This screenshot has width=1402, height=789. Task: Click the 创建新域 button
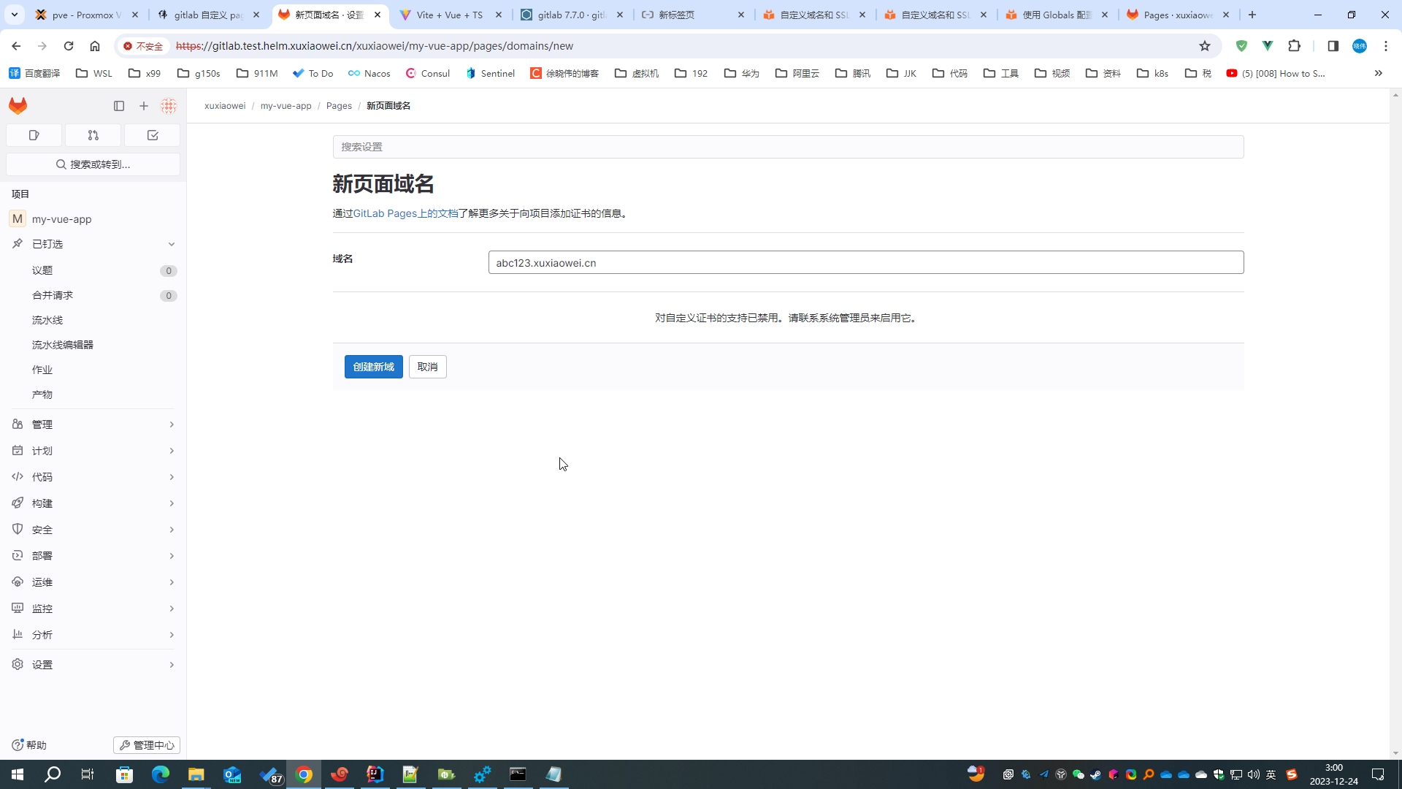[374, 367]
